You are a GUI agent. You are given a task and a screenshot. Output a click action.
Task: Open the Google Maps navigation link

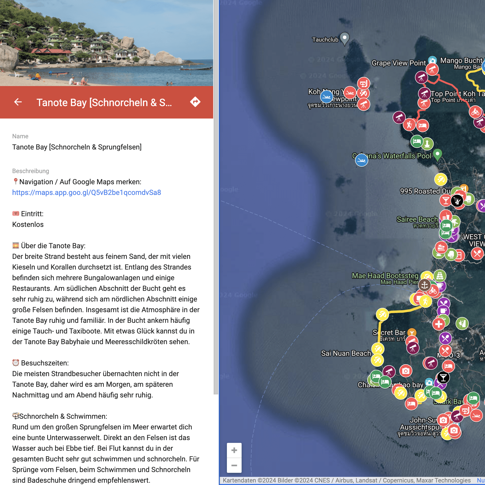pyautogui.click(x=87, y=192)
